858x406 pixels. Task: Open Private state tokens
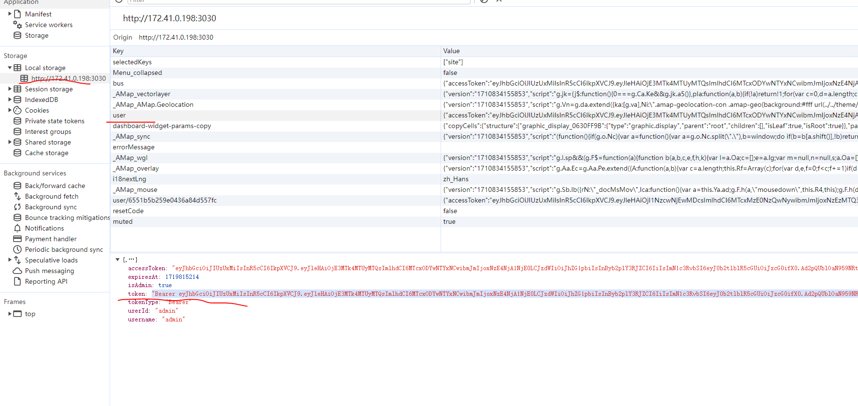(55, 121)
